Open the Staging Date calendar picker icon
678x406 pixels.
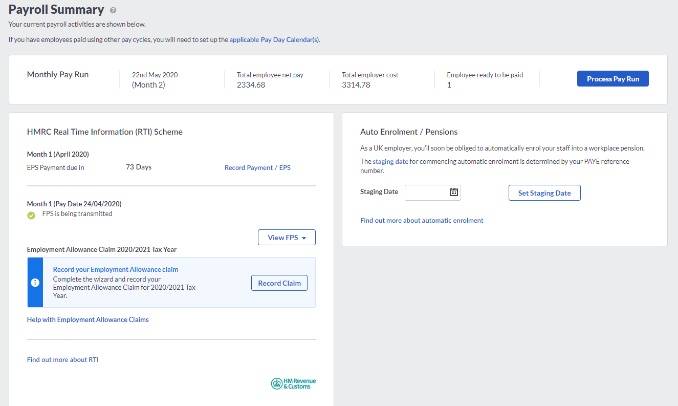tap(453, 192)
